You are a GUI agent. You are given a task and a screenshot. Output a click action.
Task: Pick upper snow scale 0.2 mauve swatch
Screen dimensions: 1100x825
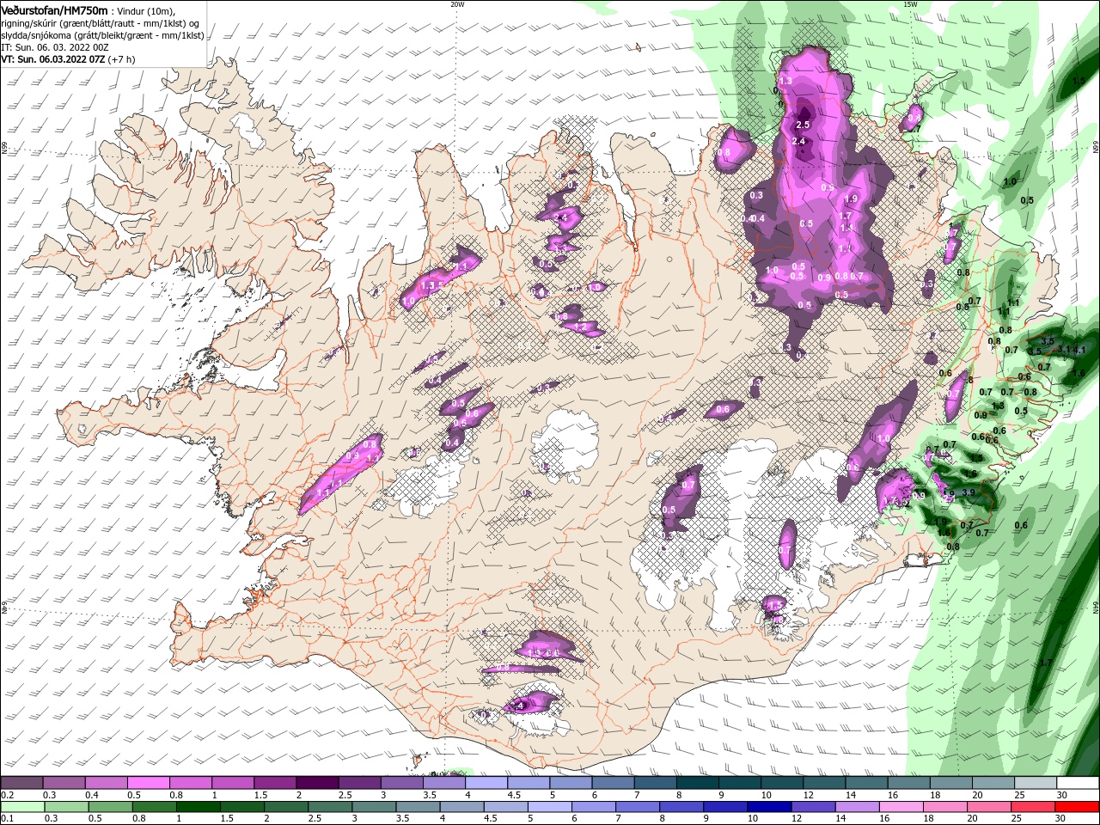[x=22, y=782]
